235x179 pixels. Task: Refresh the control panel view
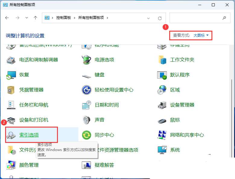click(160, 18)
